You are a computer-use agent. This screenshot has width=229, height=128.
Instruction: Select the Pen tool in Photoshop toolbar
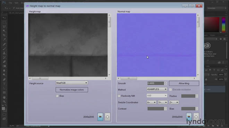pos(4,79)
